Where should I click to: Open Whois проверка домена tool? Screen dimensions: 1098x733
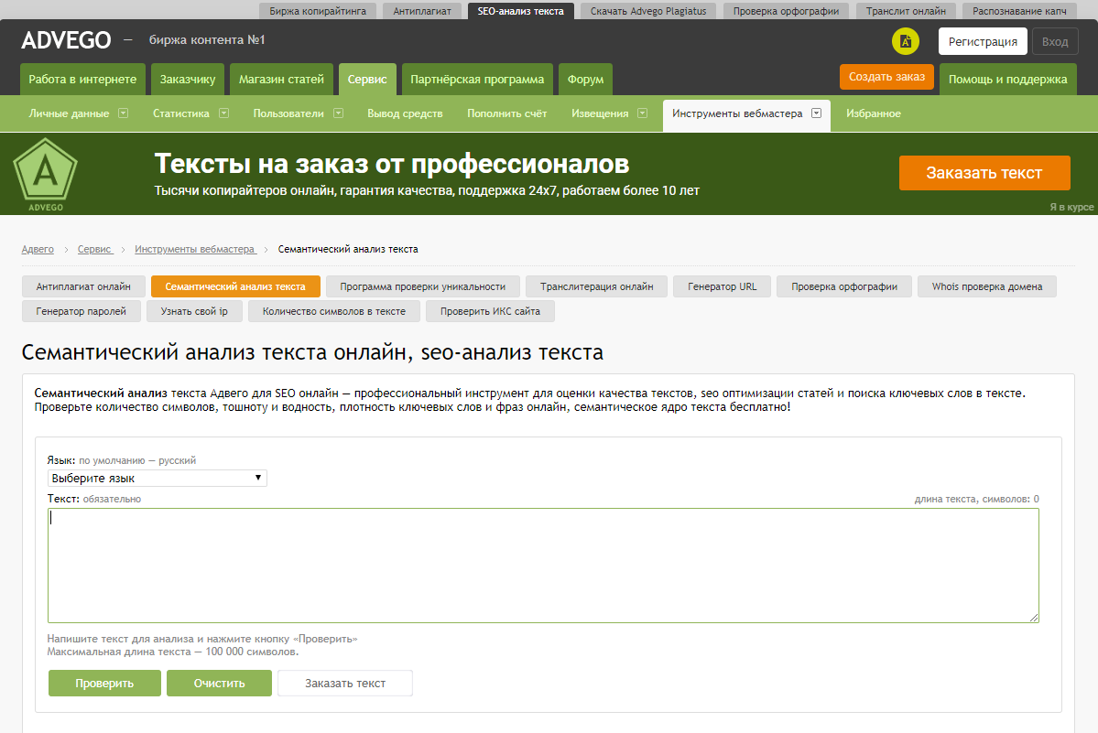click(987, 286)
